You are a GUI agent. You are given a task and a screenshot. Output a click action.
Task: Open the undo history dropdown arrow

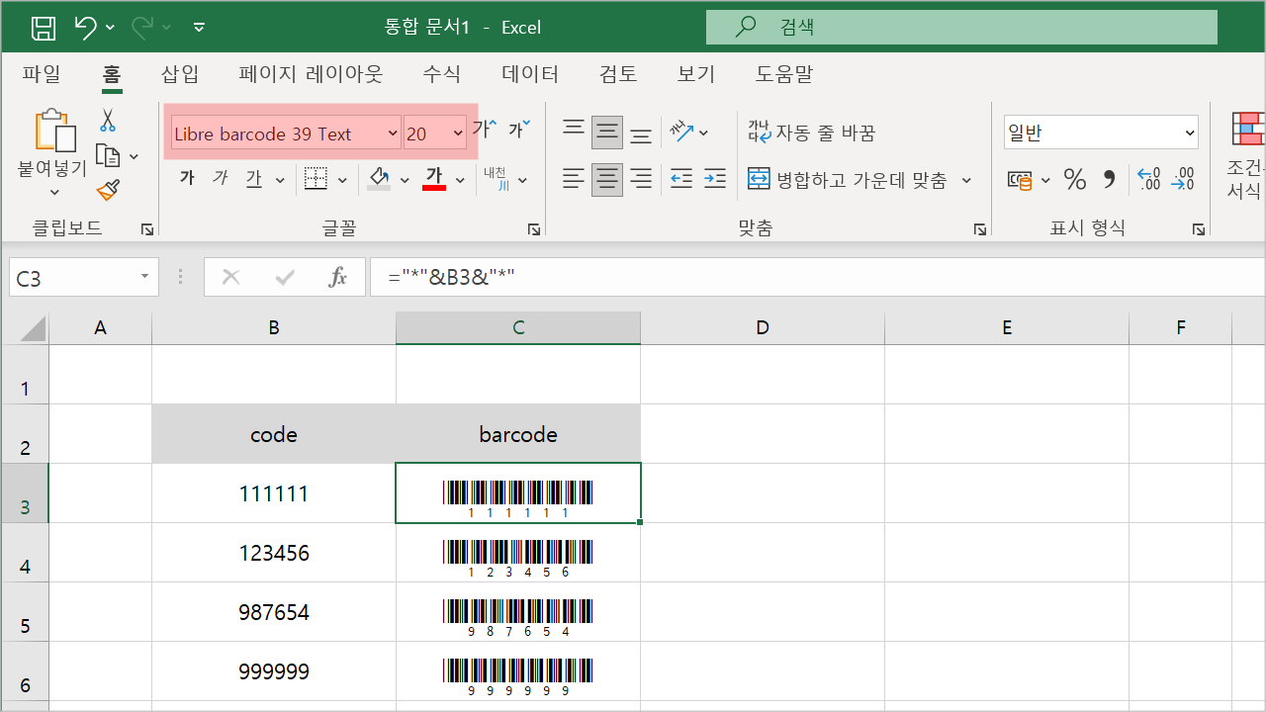(110, 28)
